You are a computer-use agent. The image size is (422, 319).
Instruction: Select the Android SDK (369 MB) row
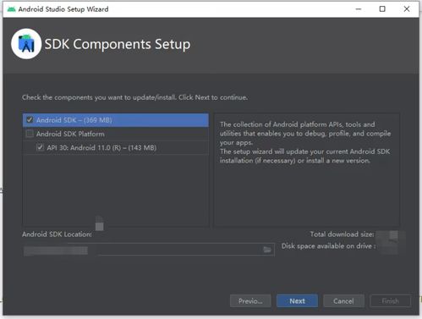click(116, 120)
